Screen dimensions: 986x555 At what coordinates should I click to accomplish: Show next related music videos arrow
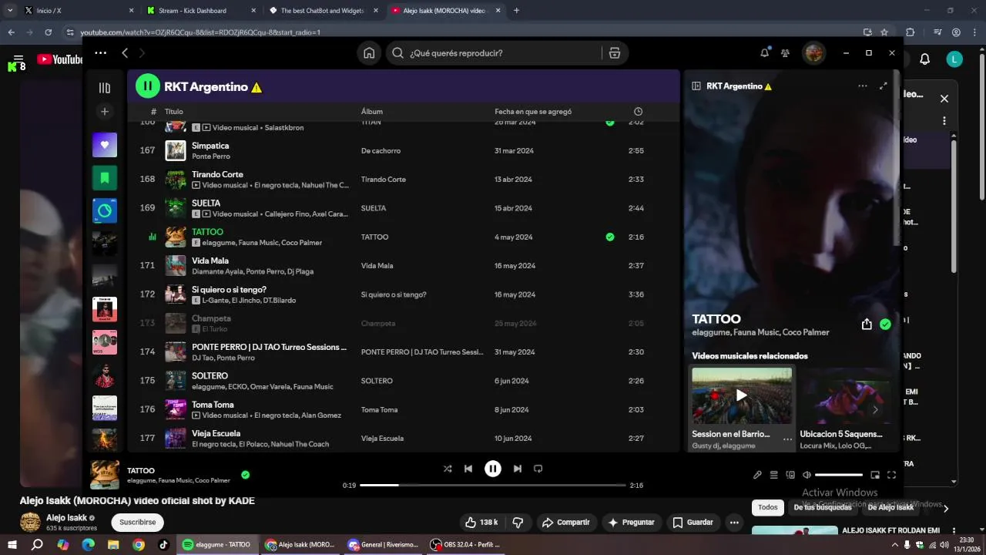coord(875,410)
